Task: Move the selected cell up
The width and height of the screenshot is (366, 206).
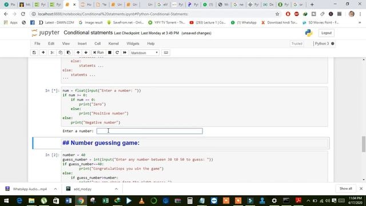Action: pyautogui.click(x=78, y=53)
